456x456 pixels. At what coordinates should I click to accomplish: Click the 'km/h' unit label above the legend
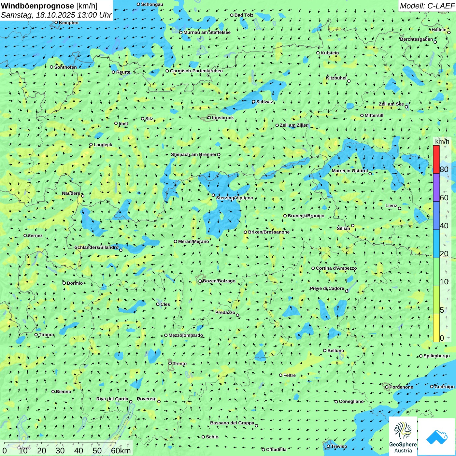pos(442,141)
